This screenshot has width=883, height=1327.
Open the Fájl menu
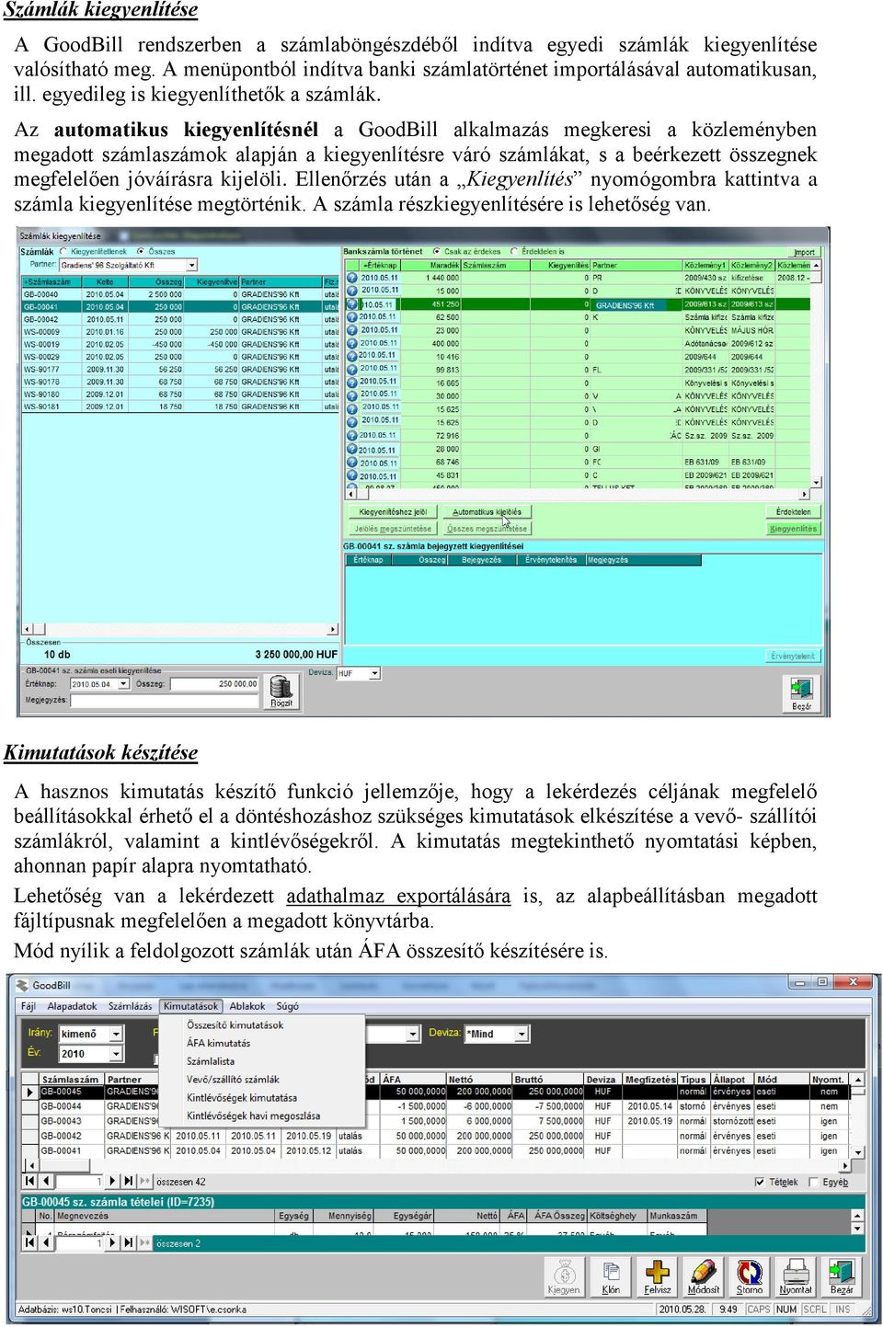29,1006
